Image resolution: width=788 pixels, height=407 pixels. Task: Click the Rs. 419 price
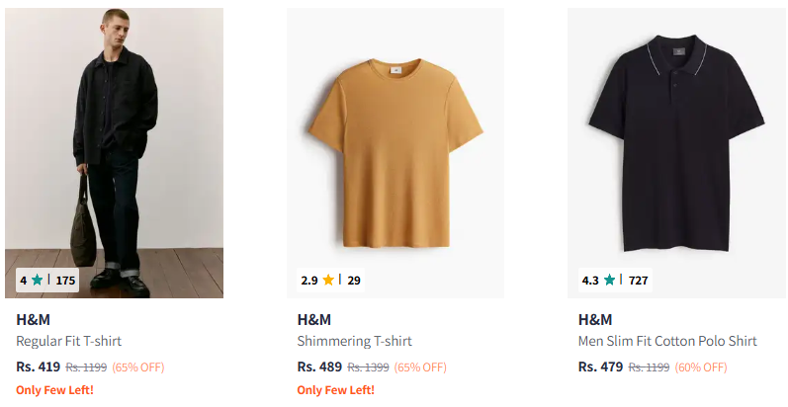pyautogui.click(x=39, y=366)
